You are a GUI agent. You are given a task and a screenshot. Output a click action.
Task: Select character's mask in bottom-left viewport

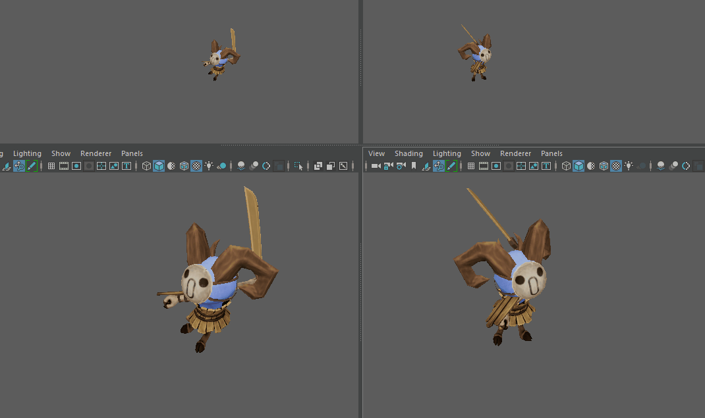pos(196,284)
